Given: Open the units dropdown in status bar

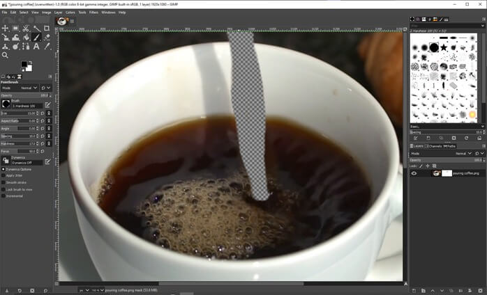Looking at the screenshot, I should click(x=84, y=290).
